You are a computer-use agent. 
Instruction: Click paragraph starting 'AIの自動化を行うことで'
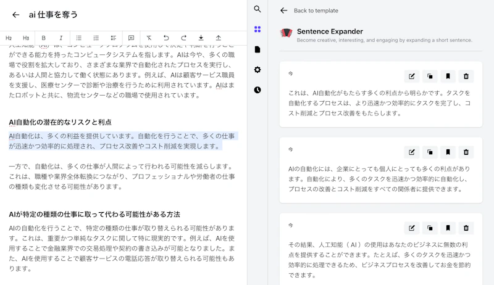(x=122, y=248)
